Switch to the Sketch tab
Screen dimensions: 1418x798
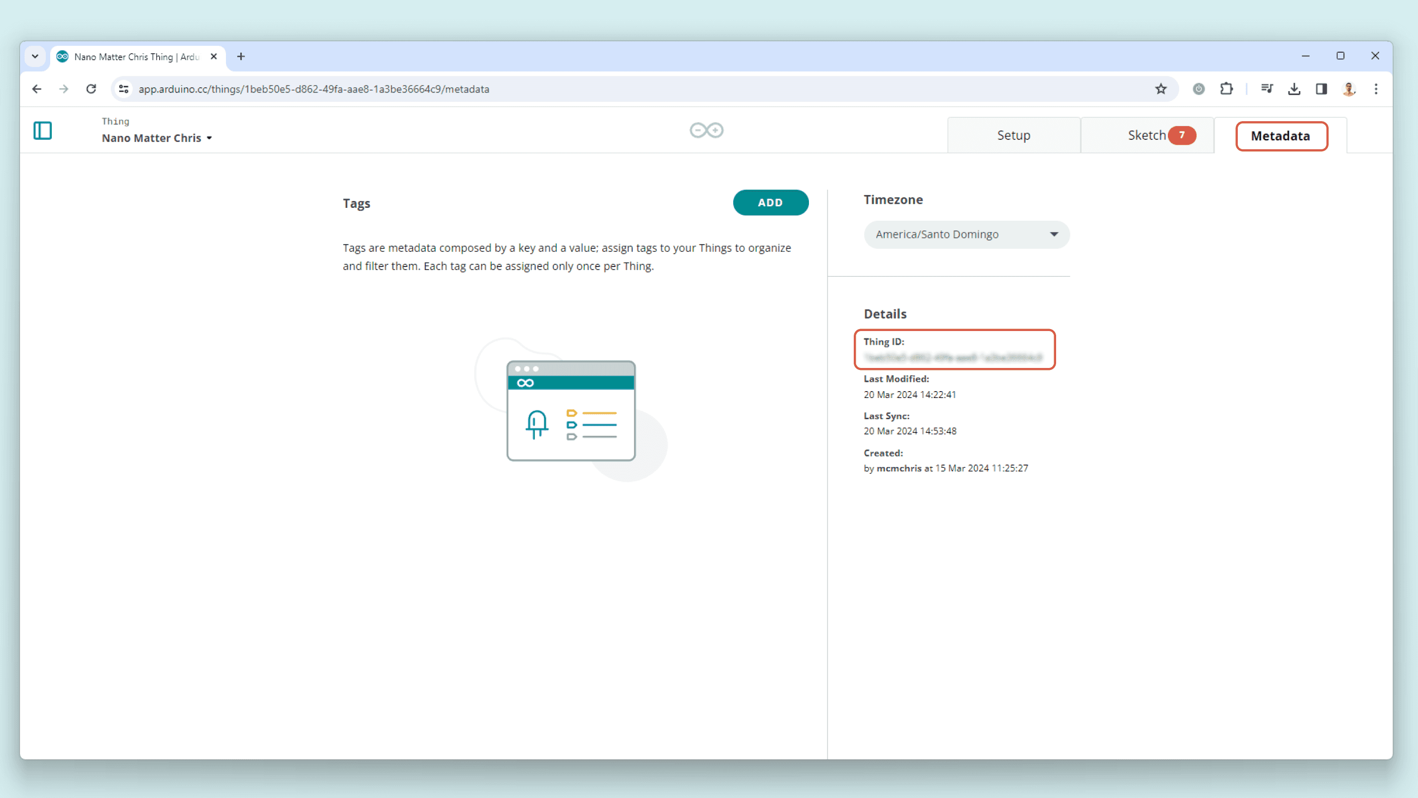pyautogui.click(x=1147, y=135)
